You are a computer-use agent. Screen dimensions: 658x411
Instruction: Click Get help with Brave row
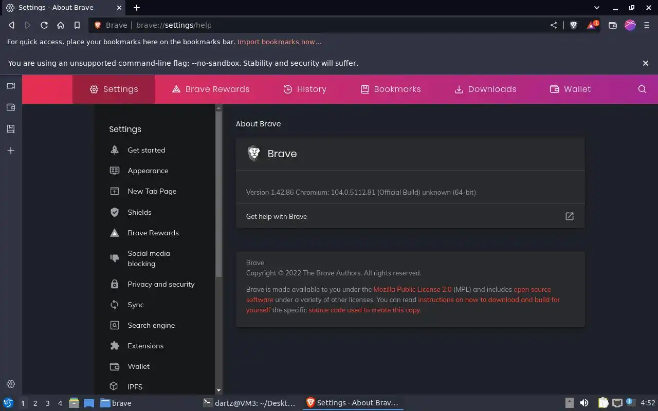click(x=410, y=216)
